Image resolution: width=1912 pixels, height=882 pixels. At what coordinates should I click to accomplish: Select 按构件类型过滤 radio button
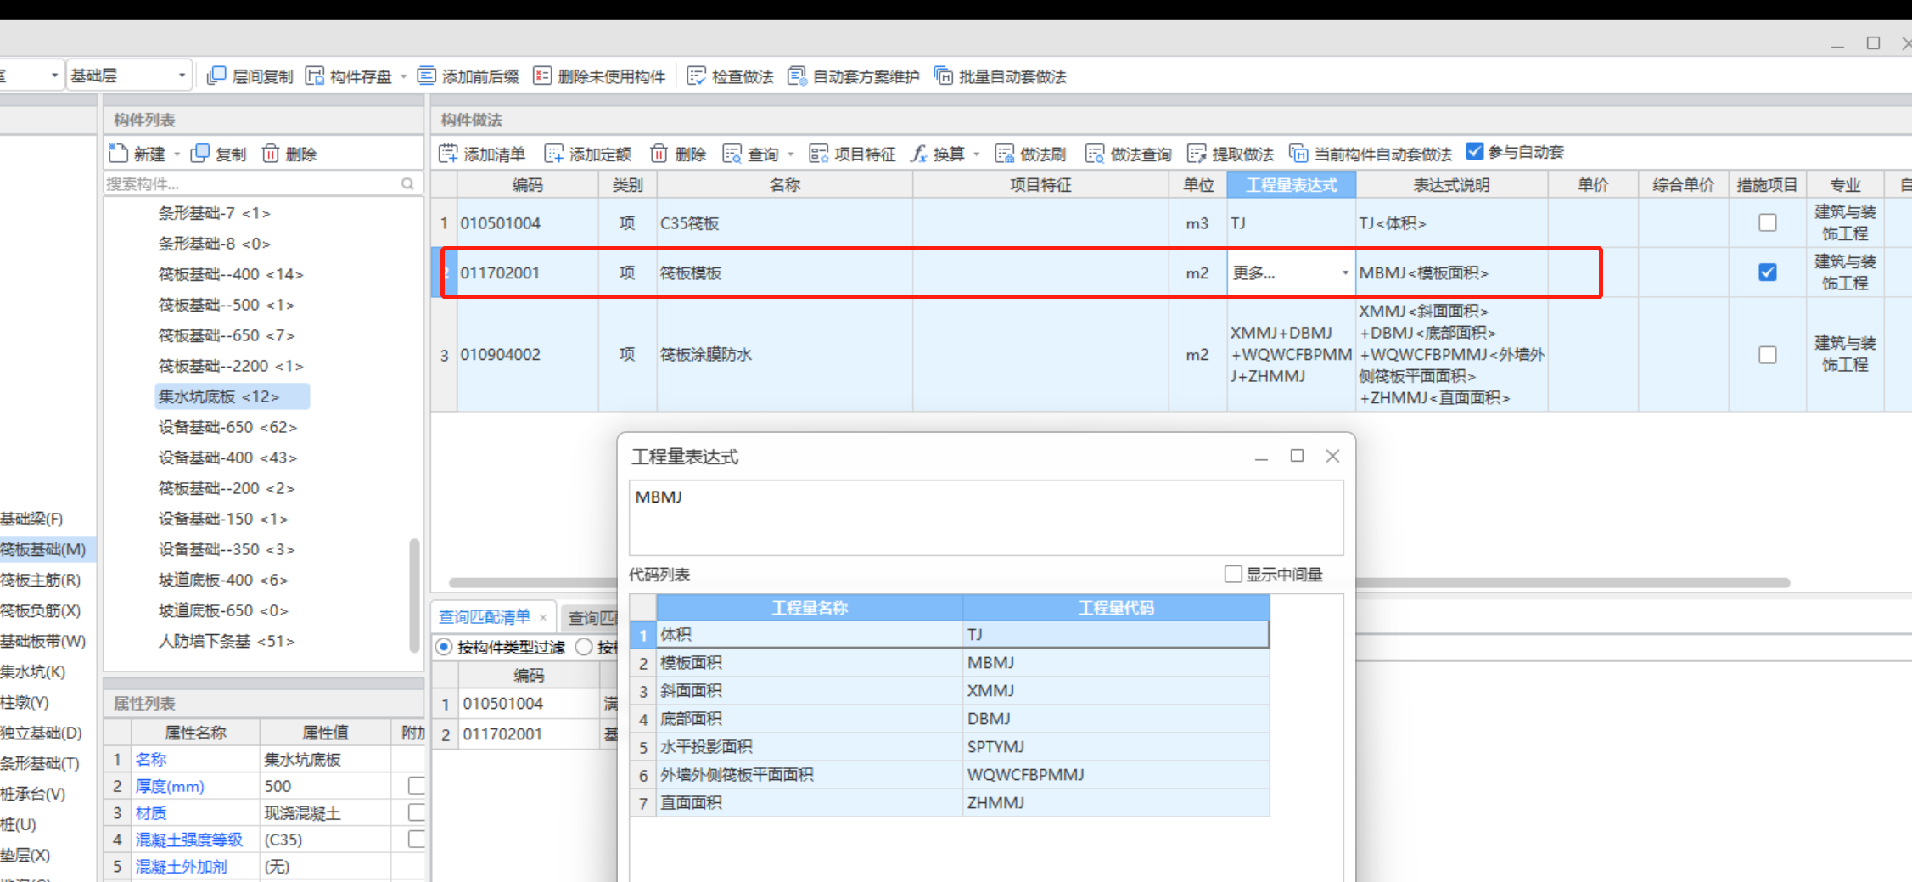(x=444, y=647)
